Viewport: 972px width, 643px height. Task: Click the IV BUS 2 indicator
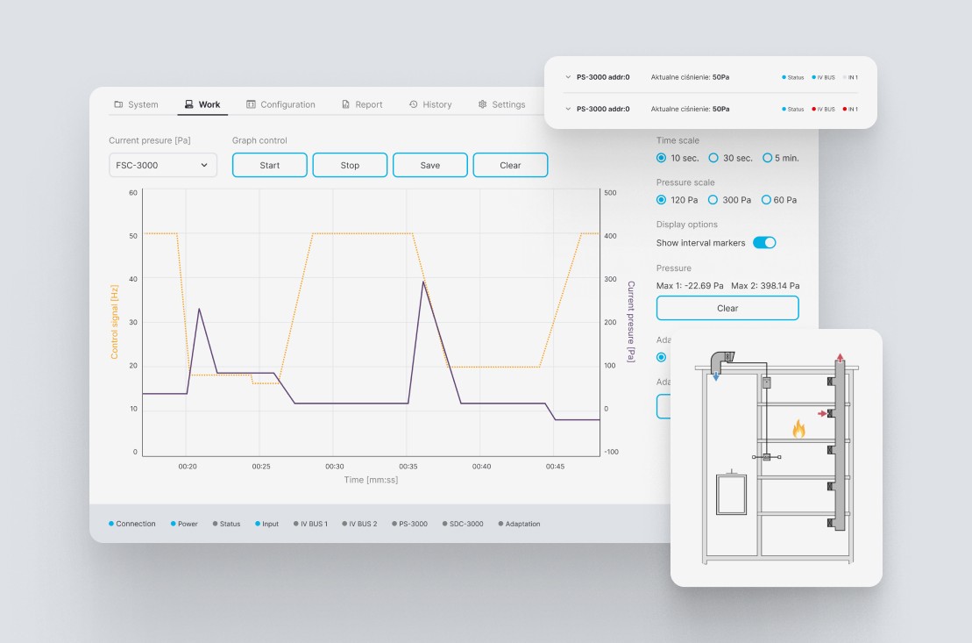pyautogui.click(x=359, y=524)
